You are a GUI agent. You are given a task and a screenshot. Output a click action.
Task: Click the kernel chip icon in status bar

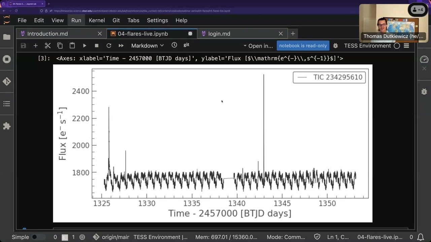click(x=82, y=237)
